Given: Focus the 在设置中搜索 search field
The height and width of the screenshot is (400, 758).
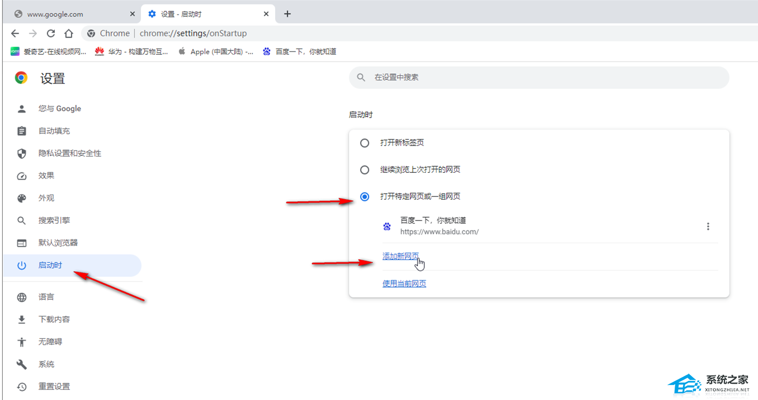Looking at the screenshot, I should pos(539,77).
